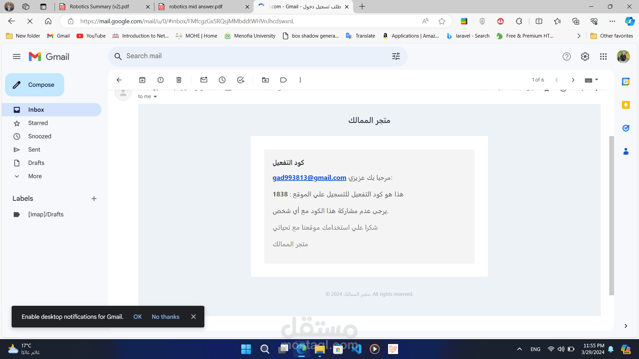Click the Compose button
639x359 pixels.
click(35, 85)
